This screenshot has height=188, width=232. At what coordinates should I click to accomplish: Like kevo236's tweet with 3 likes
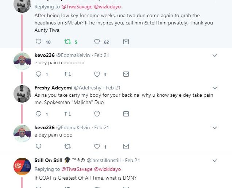[97, 74]
